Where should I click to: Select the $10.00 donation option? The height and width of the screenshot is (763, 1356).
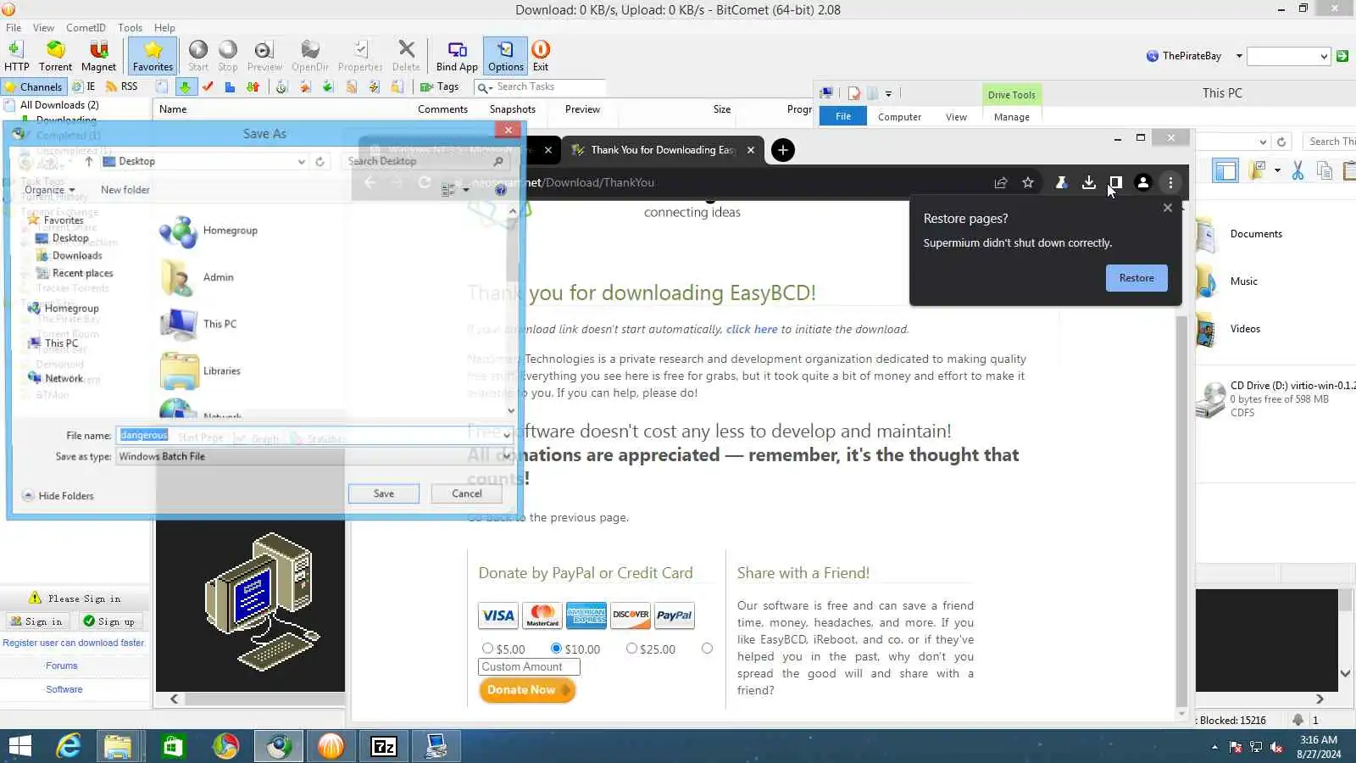pos(556,649)
